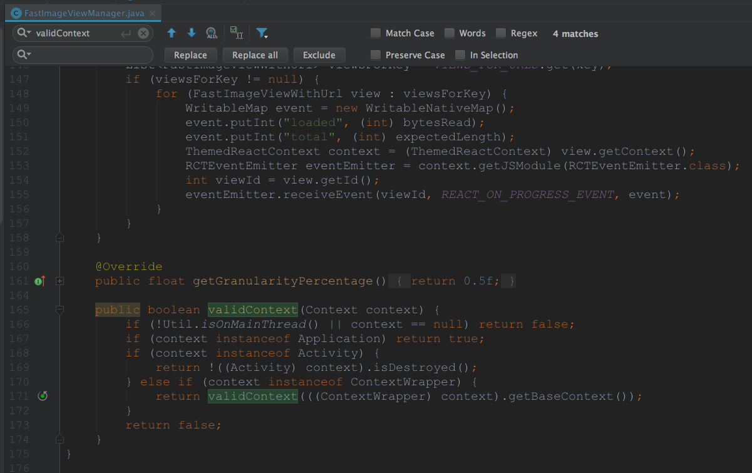Close the FastImageViewManager.java tab
752x473 pixels.
[x=152, y=13]
